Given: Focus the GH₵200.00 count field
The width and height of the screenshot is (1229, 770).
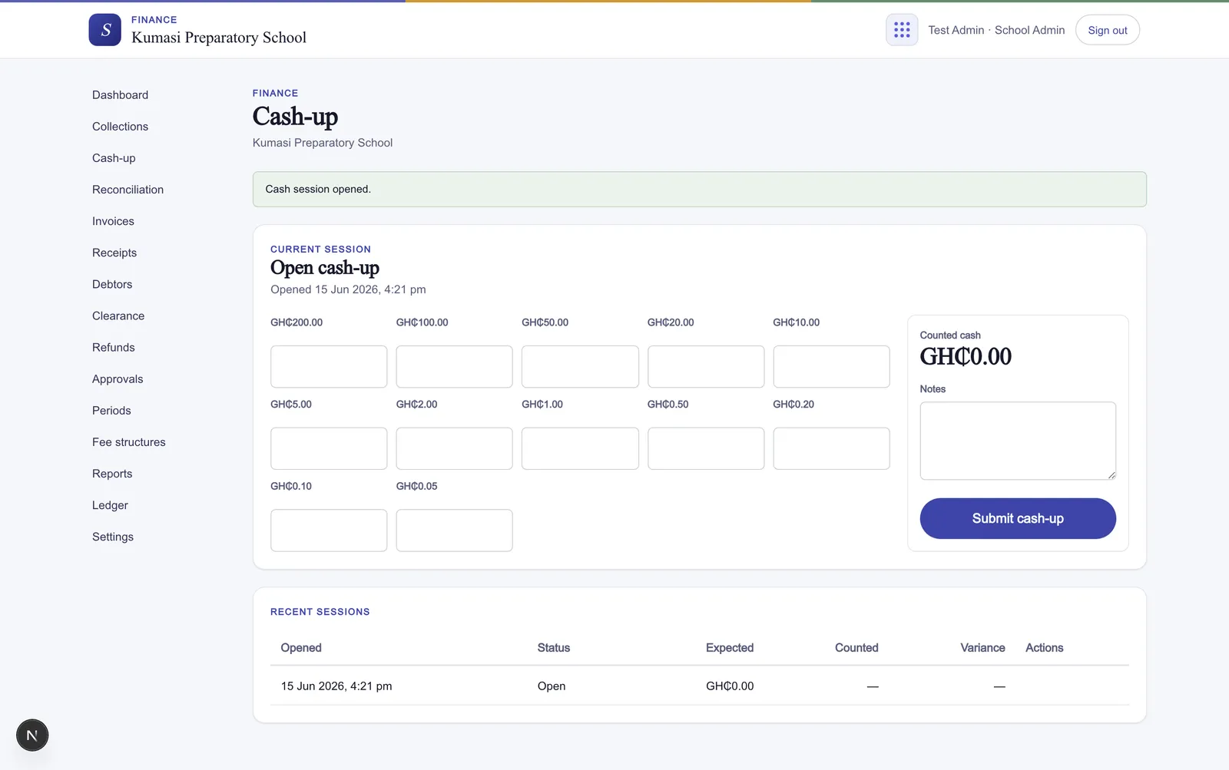Looking at the screenshot, I should click(329, 366).
